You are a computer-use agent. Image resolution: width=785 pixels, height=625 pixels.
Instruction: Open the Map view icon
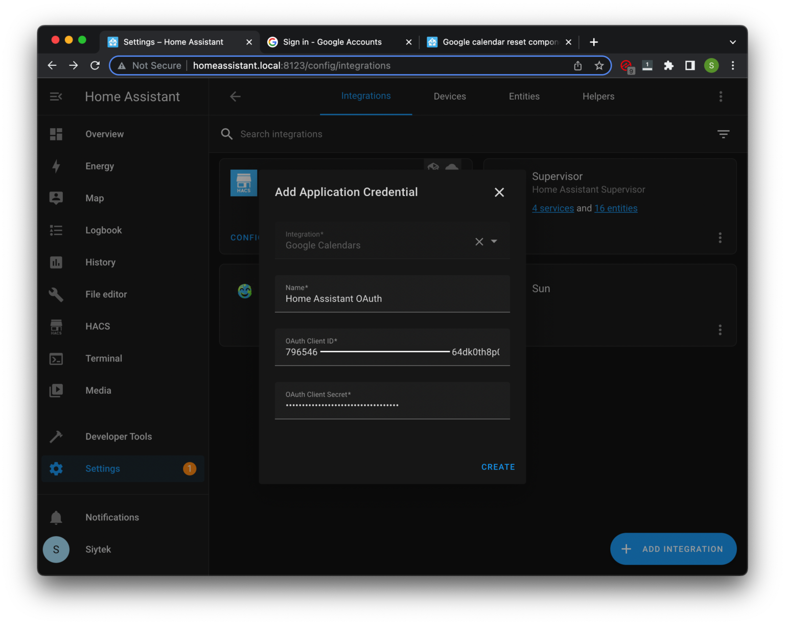[x=56, y=198]
